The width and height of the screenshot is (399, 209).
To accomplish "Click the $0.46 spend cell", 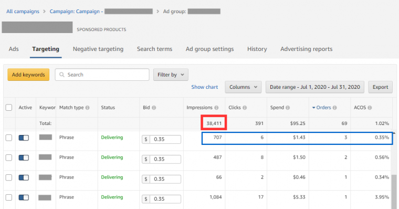I will tap(299, 177).
